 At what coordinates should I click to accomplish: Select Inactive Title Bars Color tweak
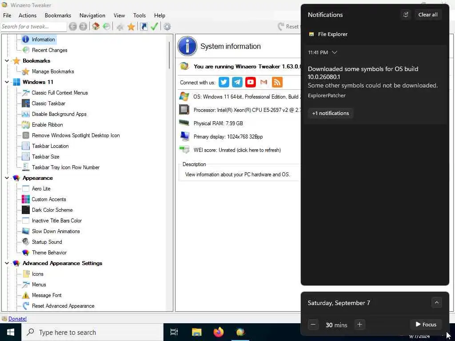click(x=57, y=221)
